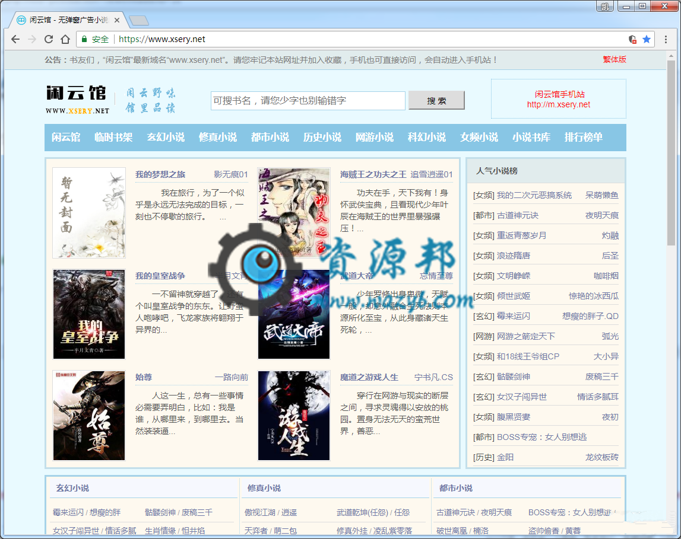
Task: Click the scrollbar up arrow
Action: click(671, 55)
